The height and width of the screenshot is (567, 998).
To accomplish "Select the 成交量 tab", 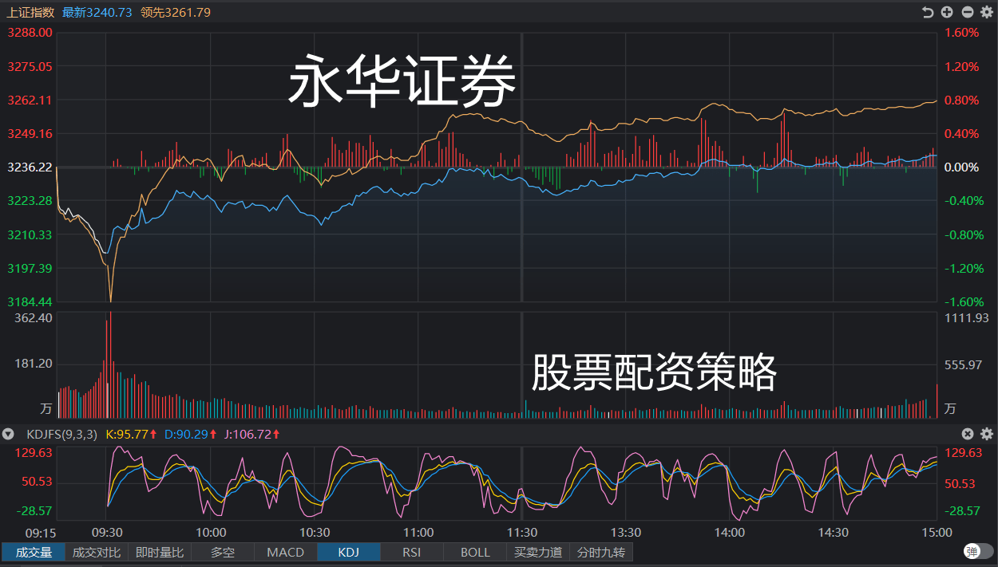I will click(34, 552).
